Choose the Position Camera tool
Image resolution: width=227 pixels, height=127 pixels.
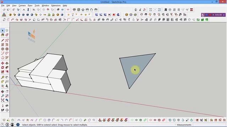point(2,106)
